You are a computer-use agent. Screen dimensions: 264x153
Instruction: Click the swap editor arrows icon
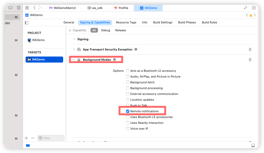[245, 8]
